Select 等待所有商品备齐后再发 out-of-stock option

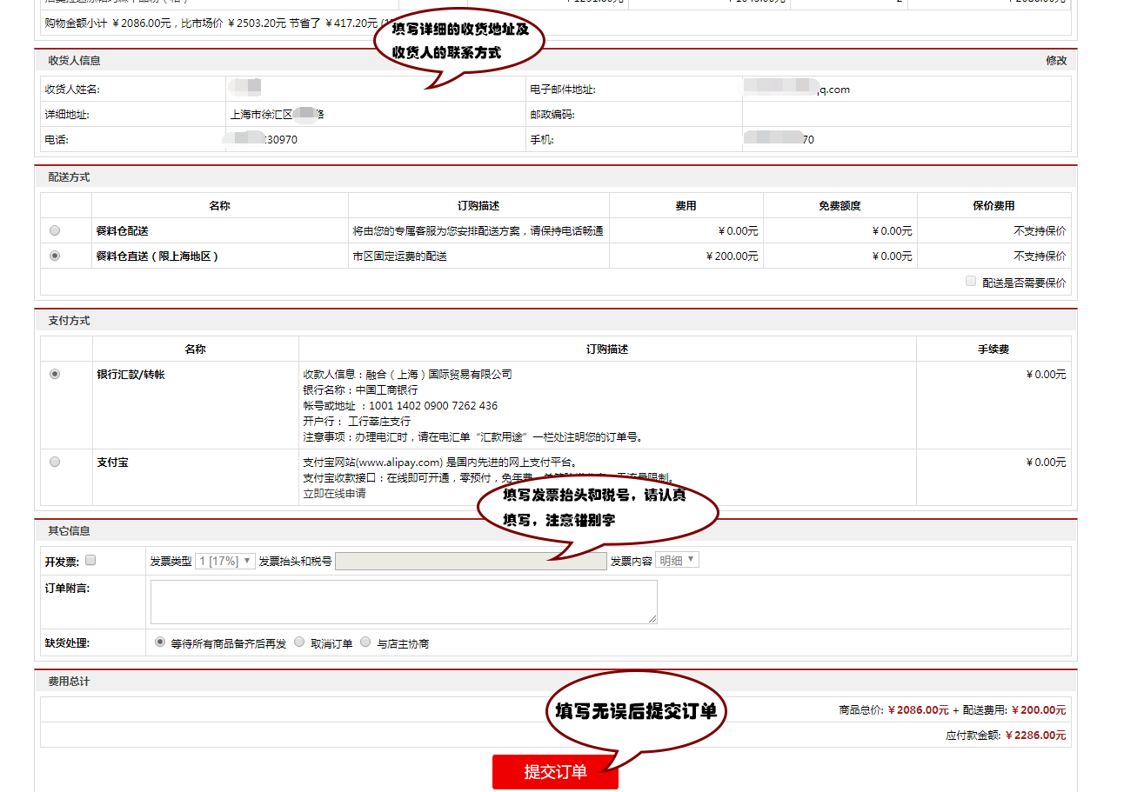(x=159, y=642)
